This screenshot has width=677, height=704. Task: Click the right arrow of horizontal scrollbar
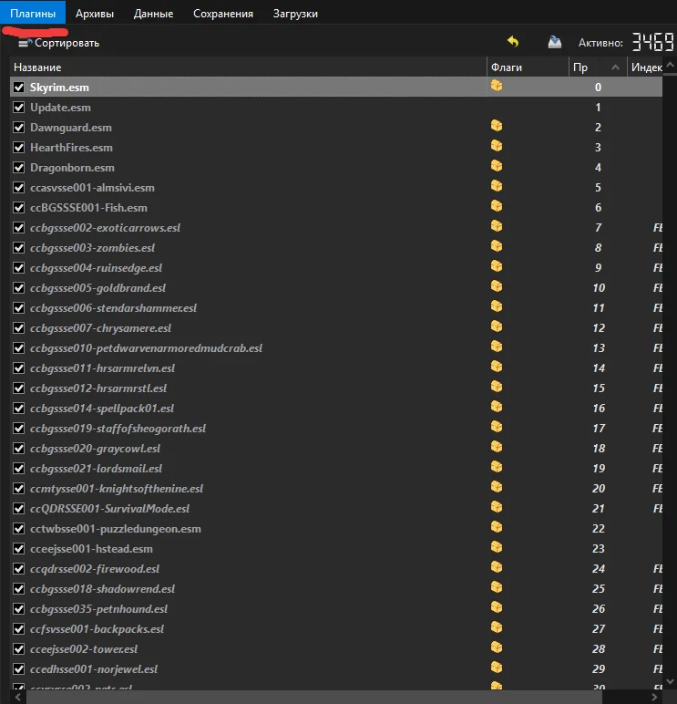(655, 698)
